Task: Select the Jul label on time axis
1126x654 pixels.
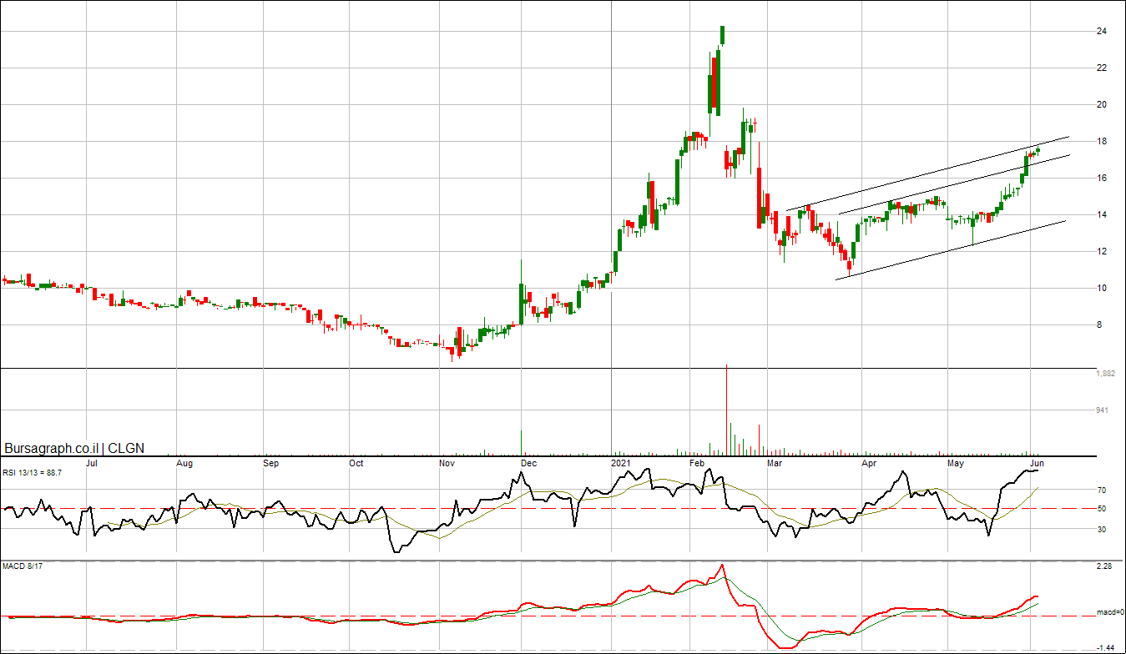Action: [x=93, y=463]
